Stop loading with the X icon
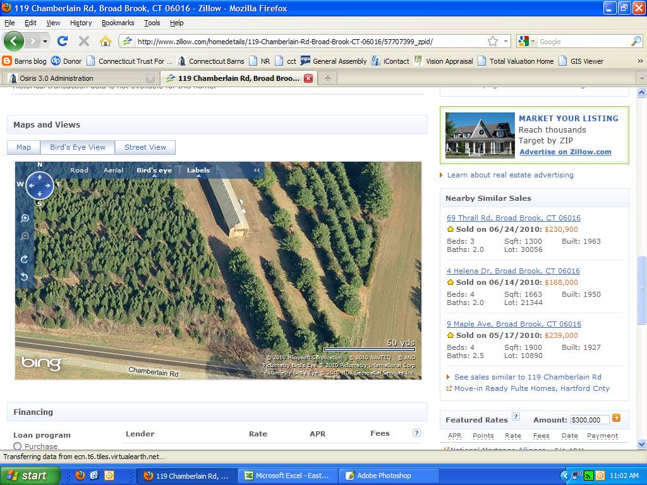This screenshot has height=485, width=647. [x=84, y=41]
